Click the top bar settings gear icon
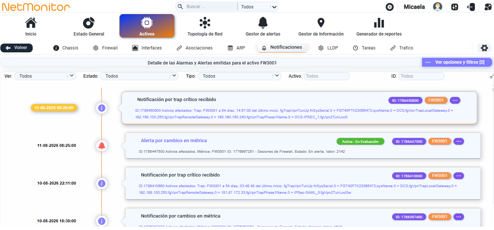 pyautogui.click(x=390, y=7)
